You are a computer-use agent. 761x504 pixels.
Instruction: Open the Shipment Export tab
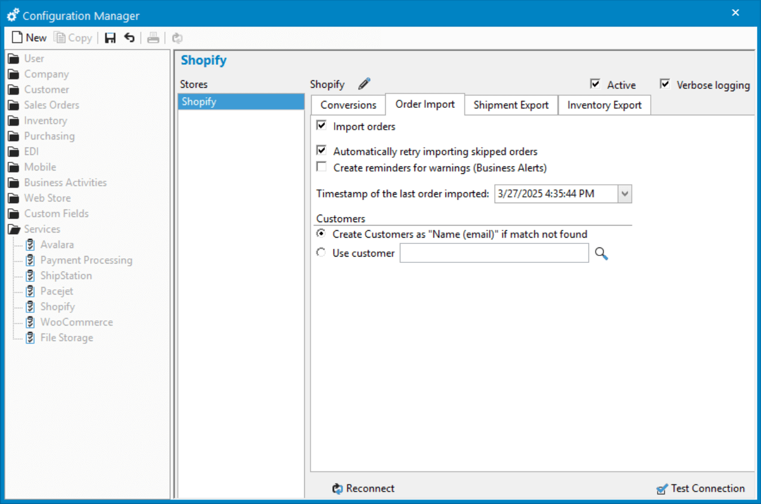[511, 105]
